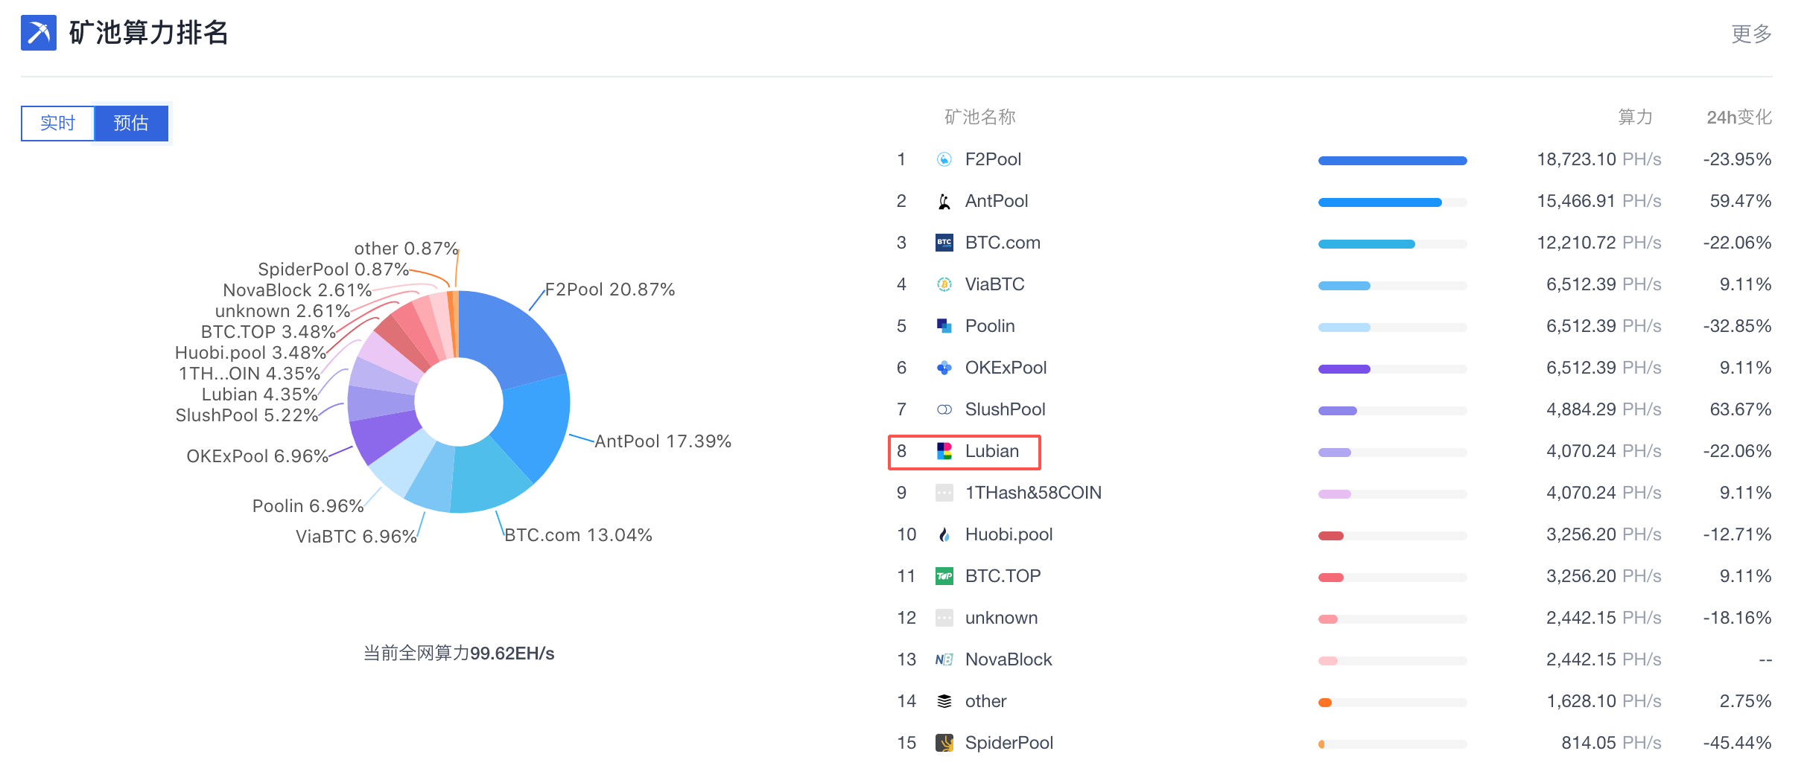Click the SpiderPool logo icon
This screenshot has height=783, width=1807.
[x=944, y=743]
